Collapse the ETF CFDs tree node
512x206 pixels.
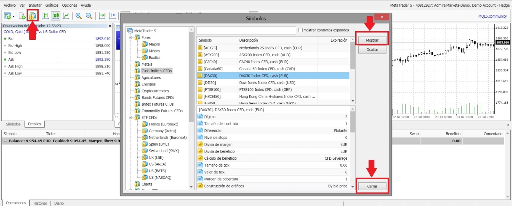131,117
